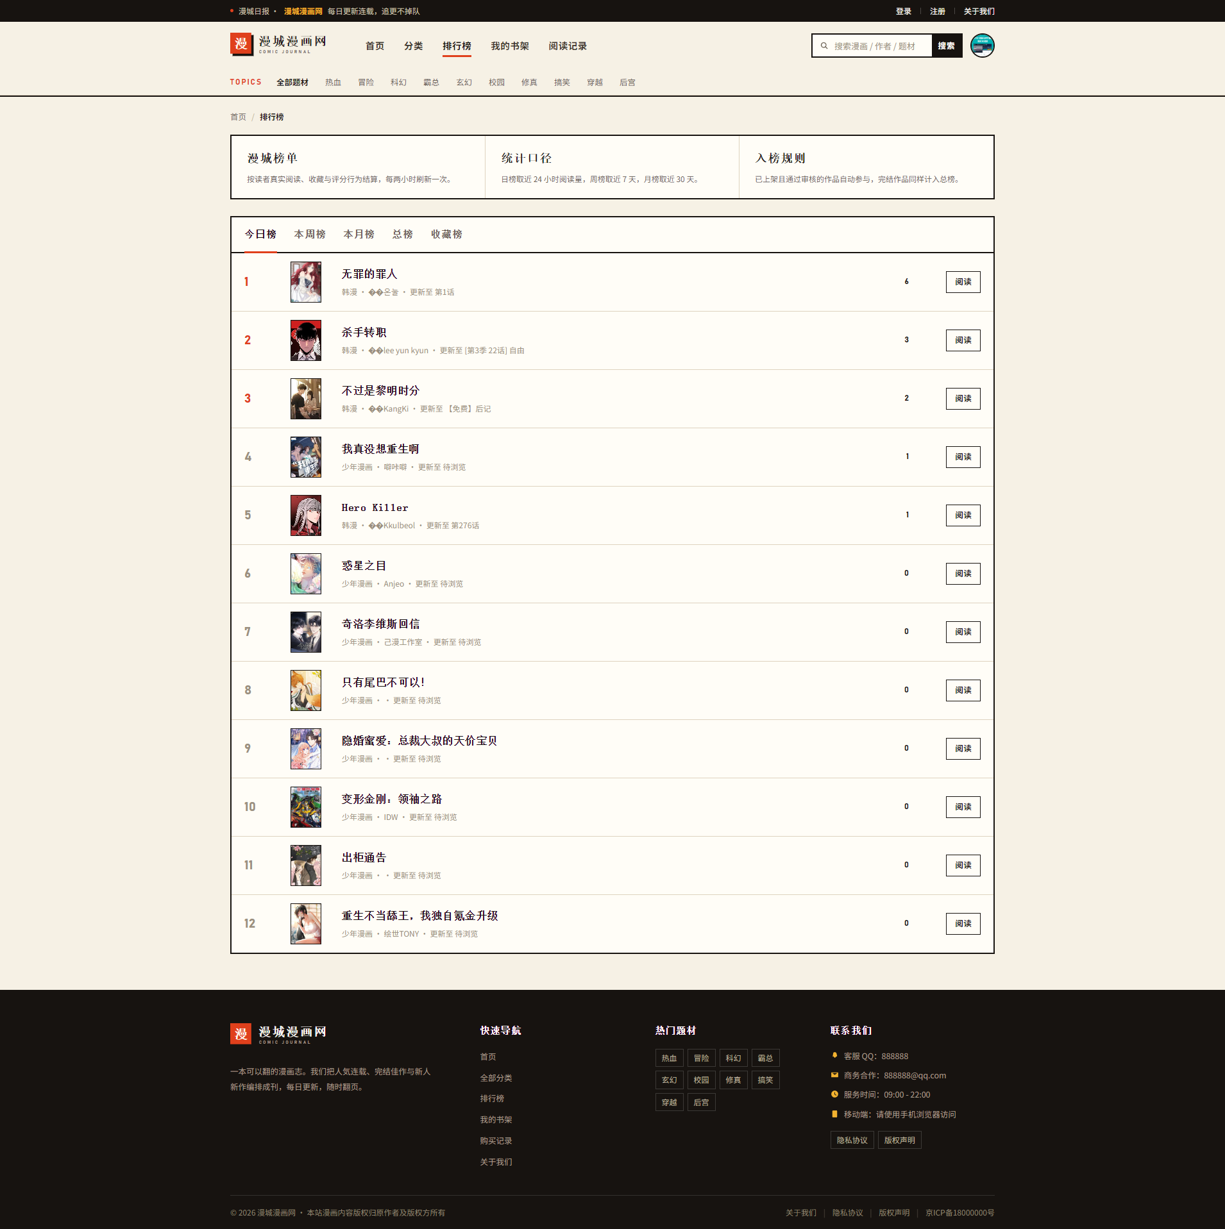Image resolution: width=1225 pixels, height=1229 pixels.
Task: Click 阅读 for 惑星之目
Action: pos(963,574)
